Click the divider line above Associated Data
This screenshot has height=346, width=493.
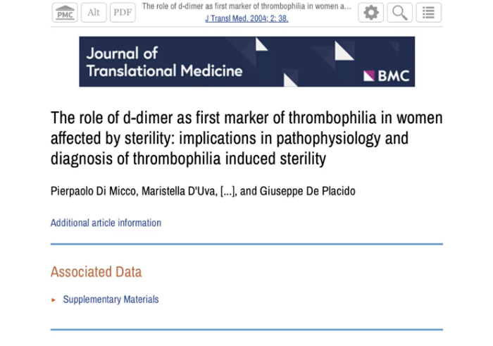coord(246,244)
